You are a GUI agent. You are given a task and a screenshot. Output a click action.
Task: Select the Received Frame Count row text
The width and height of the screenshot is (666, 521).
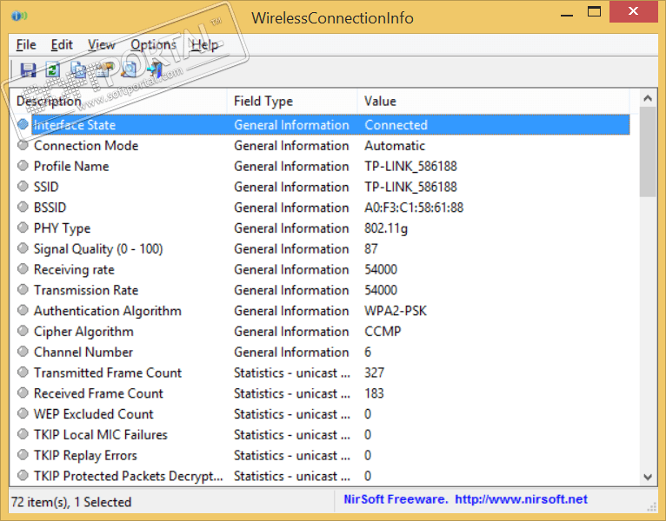(x=98, y=393)
